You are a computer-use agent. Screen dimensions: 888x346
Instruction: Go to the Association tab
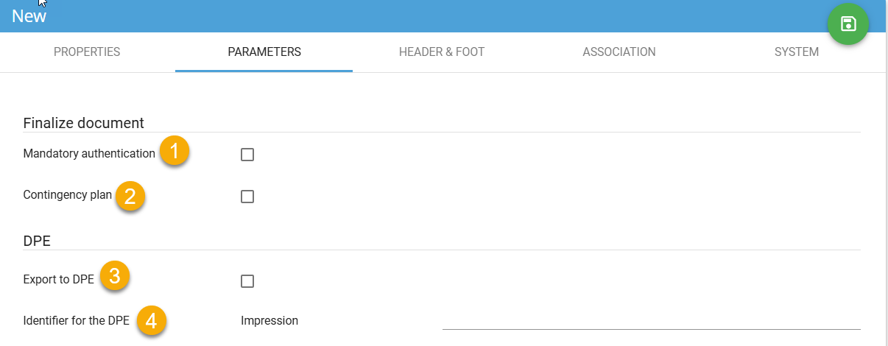(x=619, y=52)
